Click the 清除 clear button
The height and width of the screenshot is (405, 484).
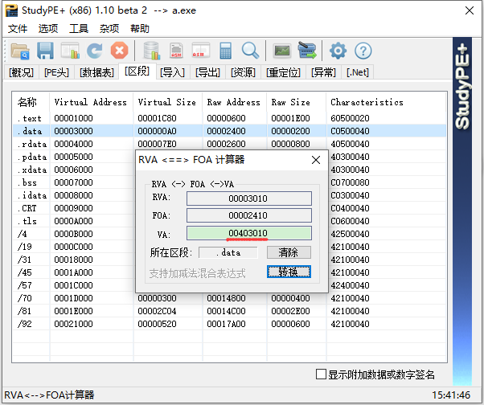click(289, 252)
